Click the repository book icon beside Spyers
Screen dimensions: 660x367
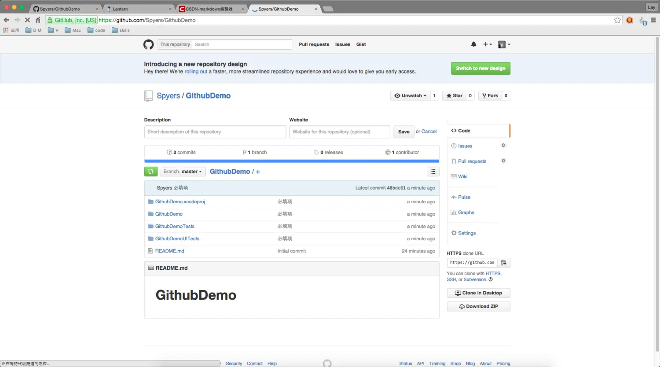(148, 96)
